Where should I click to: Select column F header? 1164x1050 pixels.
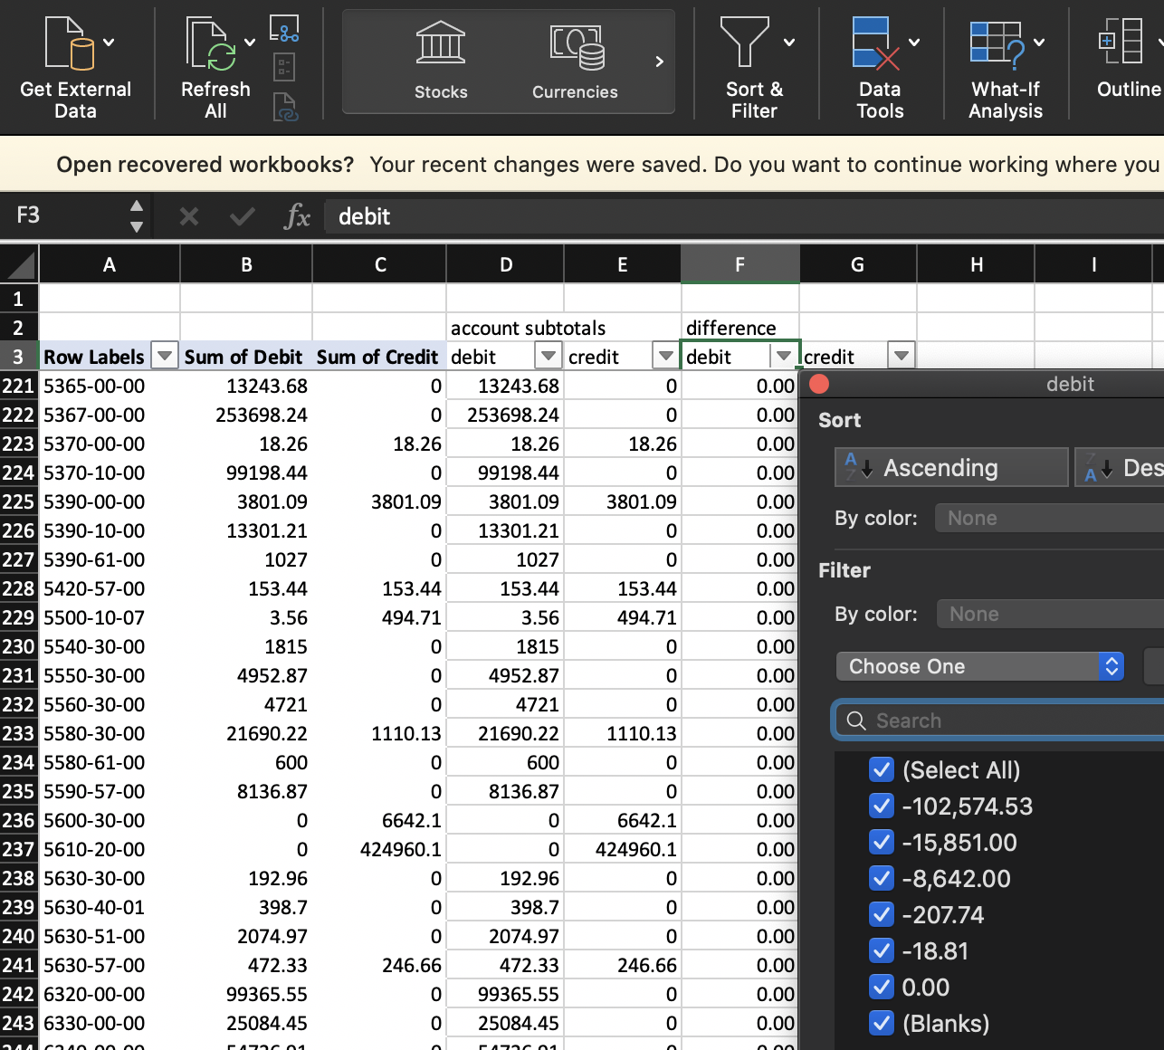(x=740, y=264)
